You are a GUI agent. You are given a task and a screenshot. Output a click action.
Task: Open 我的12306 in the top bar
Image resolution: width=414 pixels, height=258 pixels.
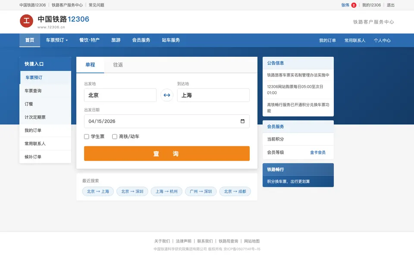[371, 5]
